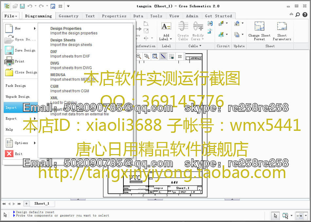Expand the Cable group dropdown

pyautogui.click(x=195, y=46)
